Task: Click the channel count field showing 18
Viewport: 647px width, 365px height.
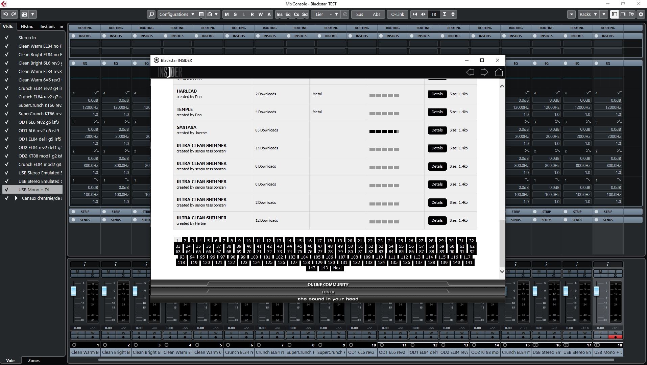Action: (x=433, y=14)
